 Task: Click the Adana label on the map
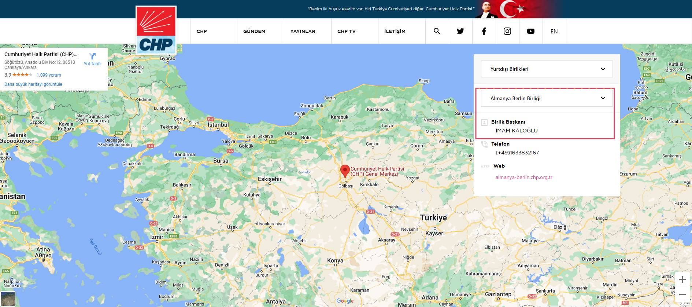(430, 297)
